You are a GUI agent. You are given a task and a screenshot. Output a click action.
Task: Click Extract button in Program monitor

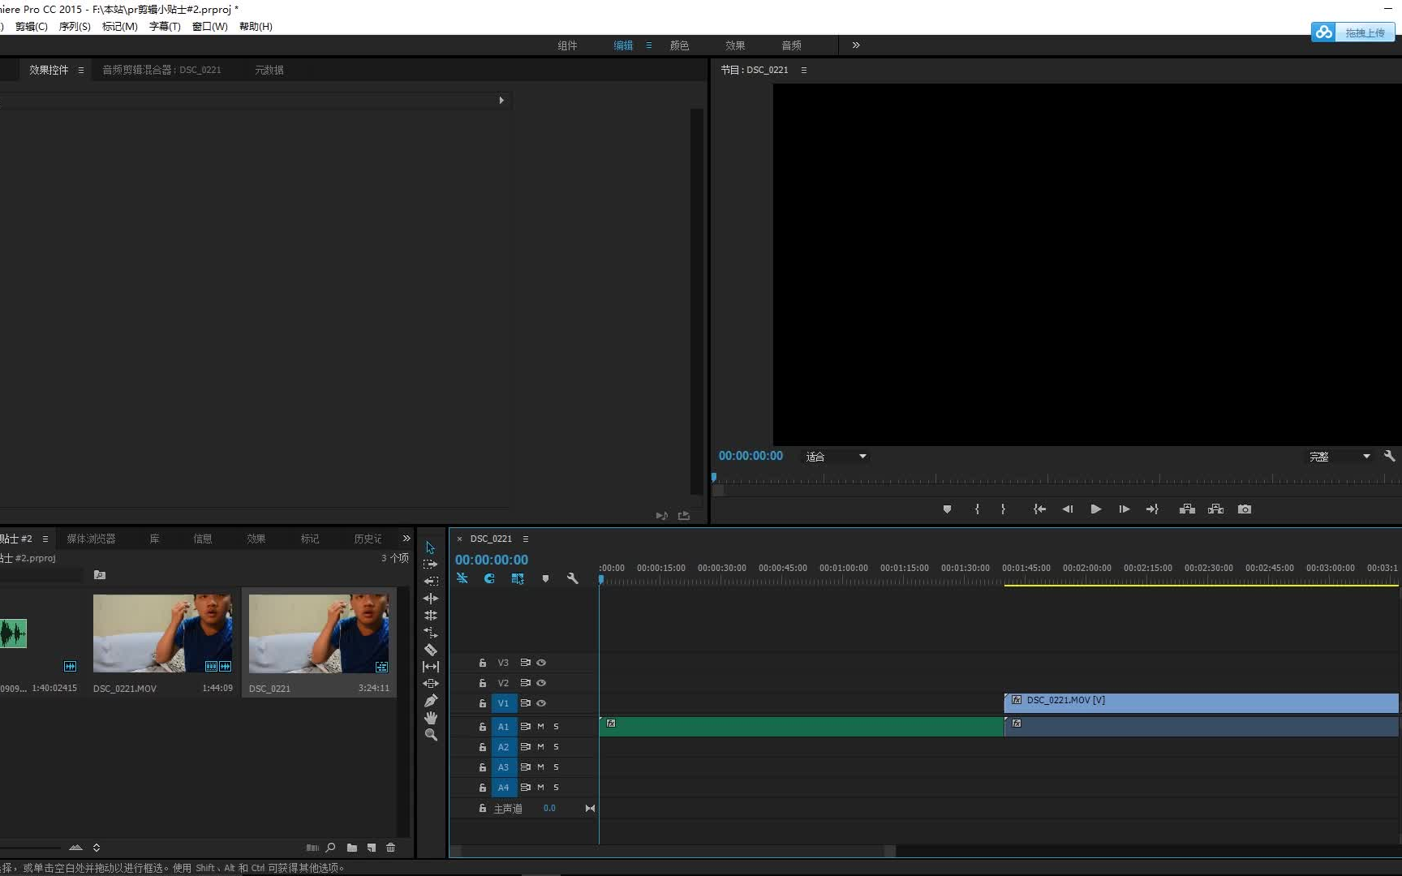[x=1215, y=509]
